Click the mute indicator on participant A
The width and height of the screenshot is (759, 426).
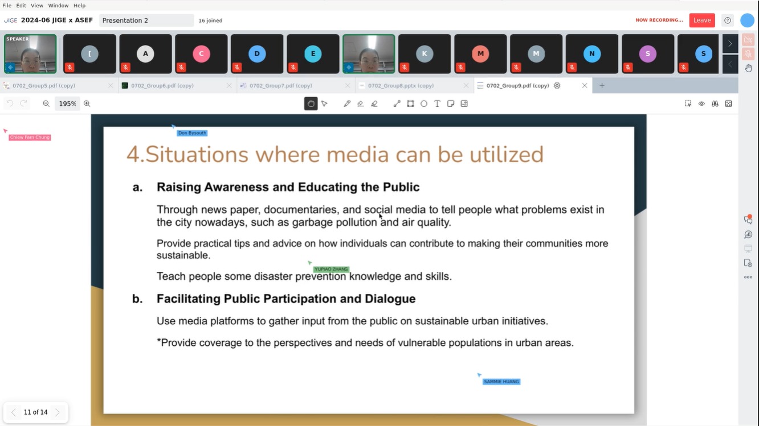[x=125, y=68]
